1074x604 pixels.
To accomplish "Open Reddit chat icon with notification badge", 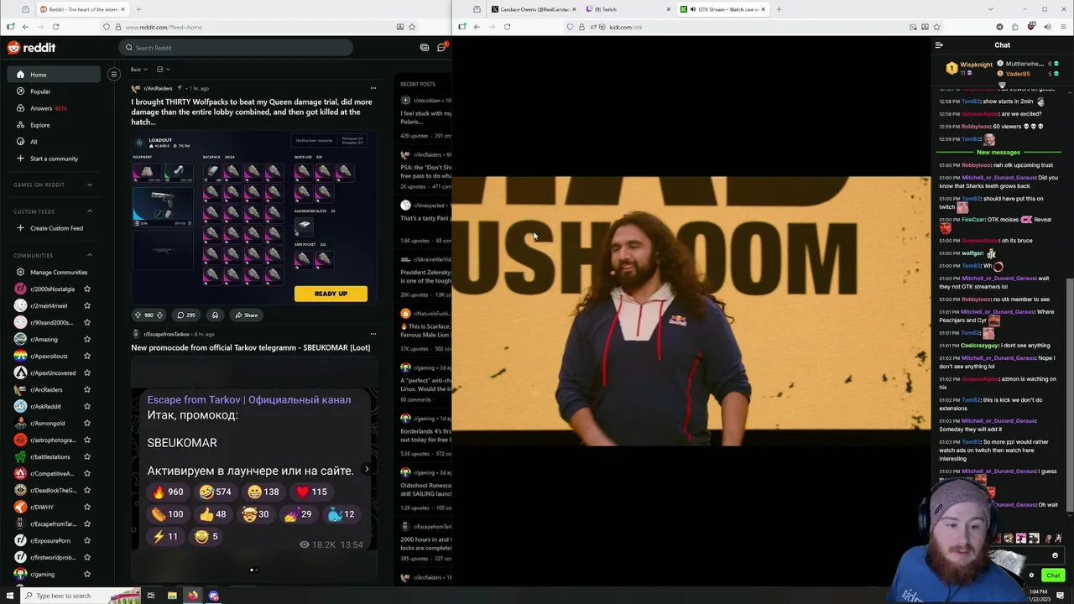I will coord(441,48).
